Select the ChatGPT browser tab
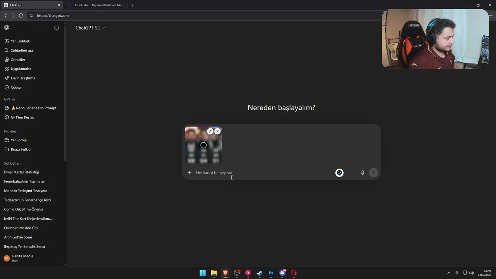 31,5
